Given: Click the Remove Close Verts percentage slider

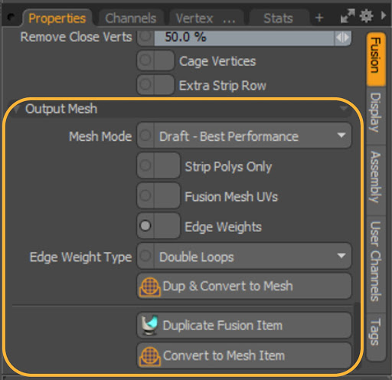Looking at the screenshot, I should point(244,38).
